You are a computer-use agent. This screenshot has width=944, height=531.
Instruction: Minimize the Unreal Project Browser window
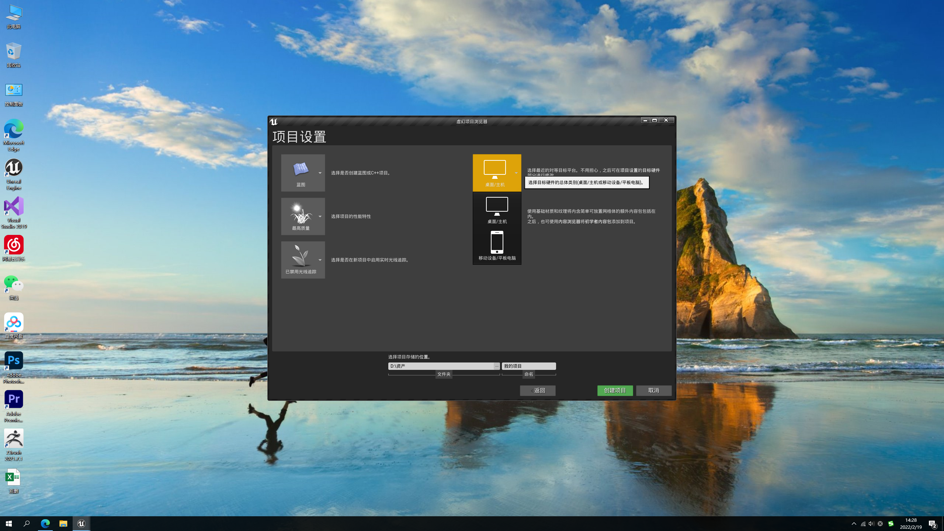tap(645, 120)
